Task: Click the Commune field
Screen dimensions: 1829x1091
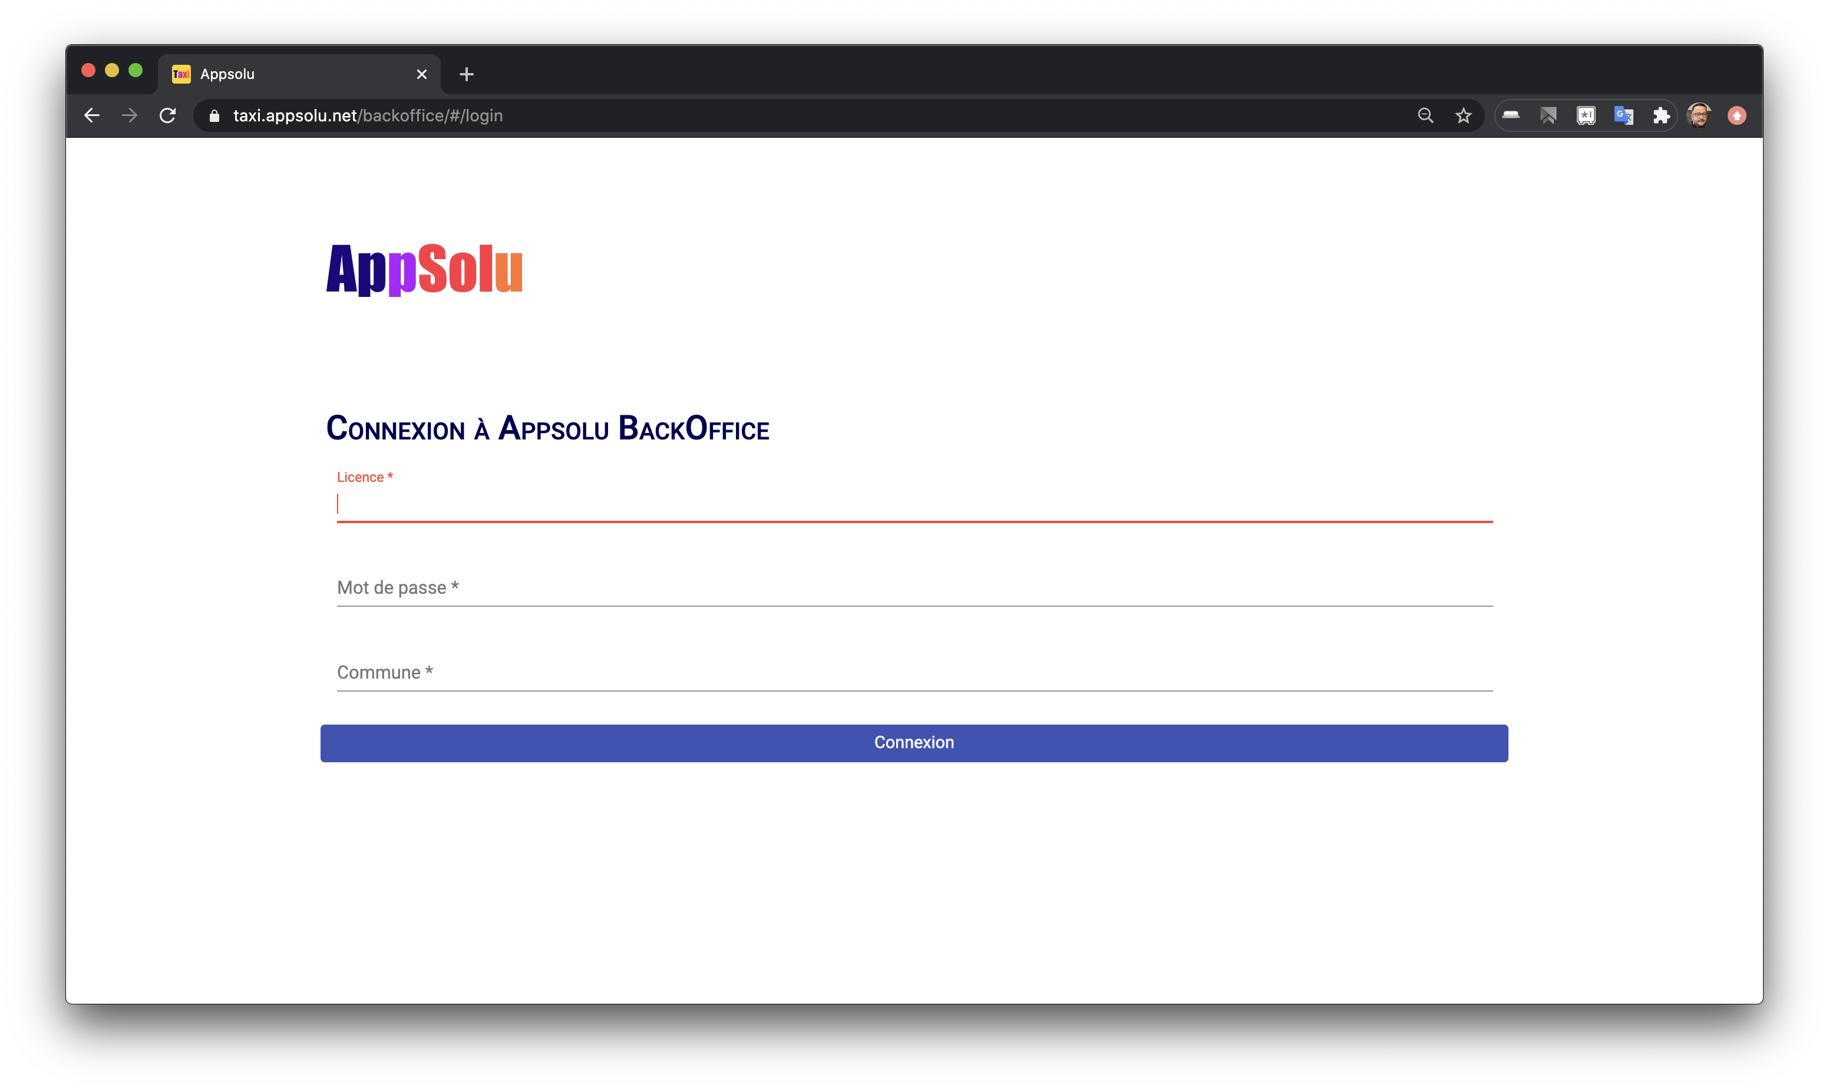Action: (x=914, y=672)
